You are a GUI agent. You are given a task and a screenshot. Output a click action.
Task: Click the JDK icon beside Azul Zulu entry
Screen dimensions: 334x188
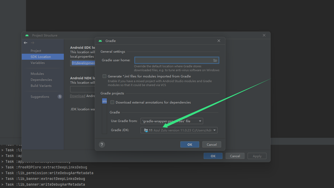[146, 130]
